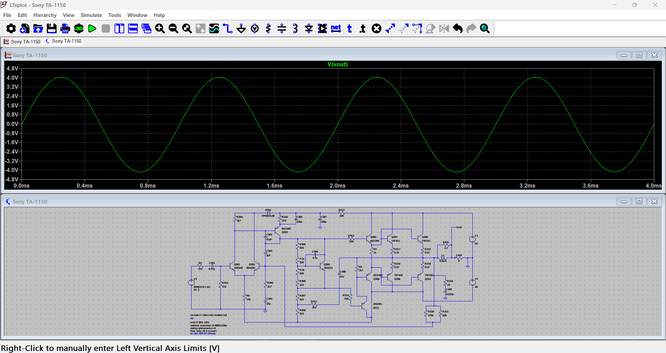Image resolution: width=666 pixels, height=353 pixels.
Task: Run the simulation with green play button
Action: coord(92,28)
